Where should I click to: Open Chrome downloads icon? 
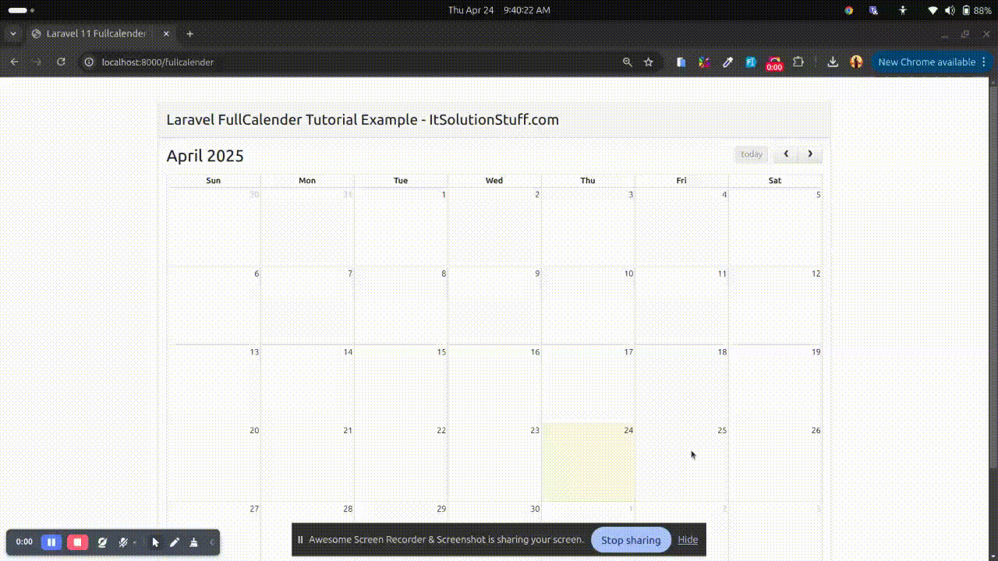pyautogui.click(x=833, y=62)
